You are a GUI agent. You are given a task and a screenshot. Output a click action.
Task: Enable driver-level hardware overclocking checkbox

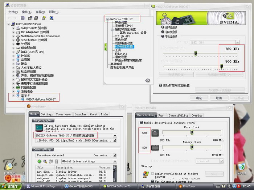coord(141,122)
